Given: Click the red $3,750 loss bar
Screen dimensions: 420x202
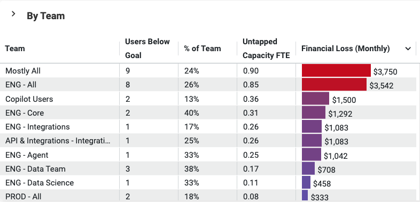Looking at the screenshot, I should tap(336, 70).
